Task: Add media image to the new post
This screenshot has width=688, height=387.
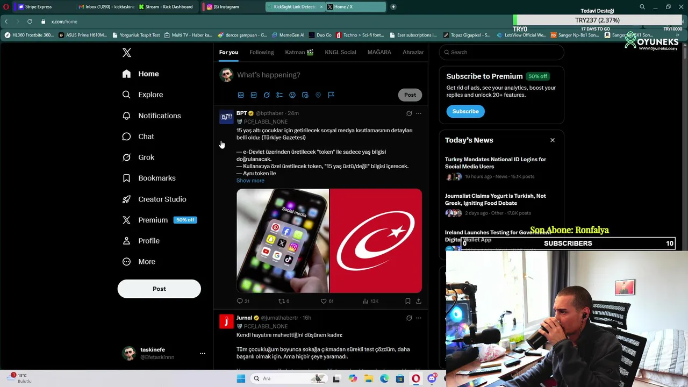Action: [x=241, y=95]
